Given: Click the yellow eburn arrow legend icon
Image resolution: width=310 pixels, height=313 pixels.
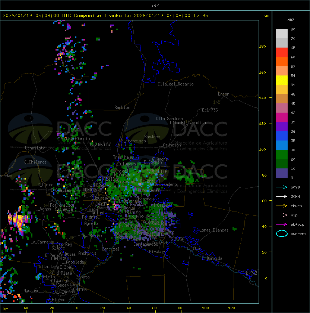Looking at the screenshot, I should pyautogui.click(x=282, y=206).
